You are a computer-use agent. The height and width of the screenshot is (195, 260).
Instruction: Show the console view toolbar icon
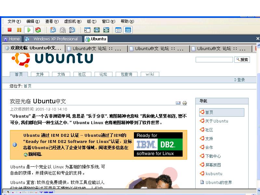click(x=128, y=30)
